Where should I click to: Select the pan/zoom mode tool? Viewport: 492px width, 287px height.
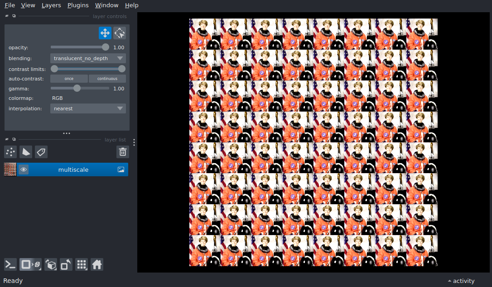(x=105, y=33)
